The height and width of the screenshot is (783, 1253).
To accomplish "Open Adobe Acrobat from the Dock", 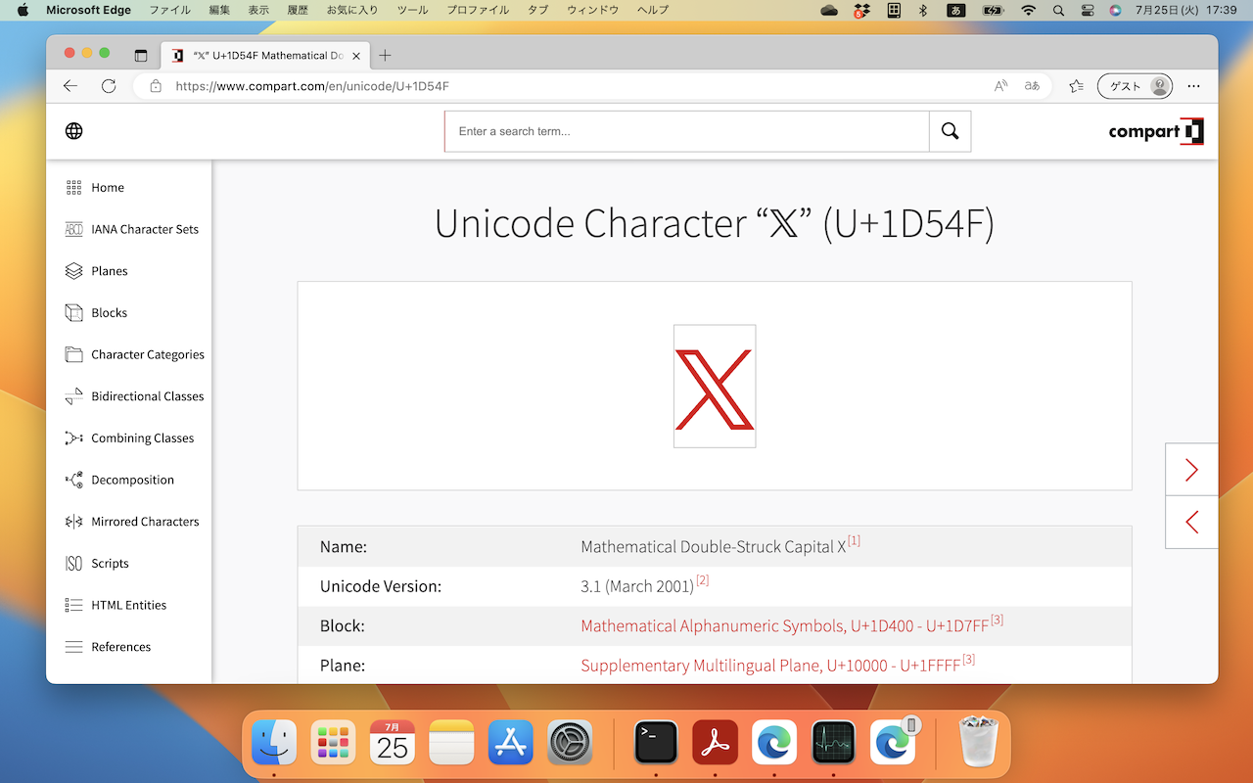I will tap(715, 743).
